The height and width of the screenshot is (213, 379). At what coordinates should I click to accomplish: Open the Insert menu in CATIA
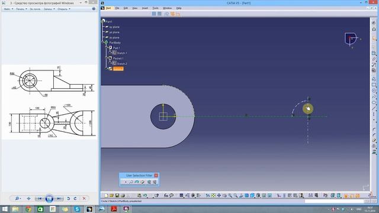click(144, 8)
